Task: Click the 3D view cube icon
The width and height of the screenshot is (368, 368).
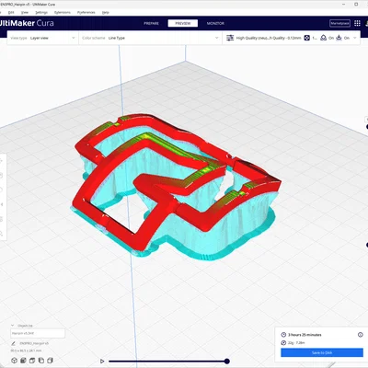Action: point(14,361)
